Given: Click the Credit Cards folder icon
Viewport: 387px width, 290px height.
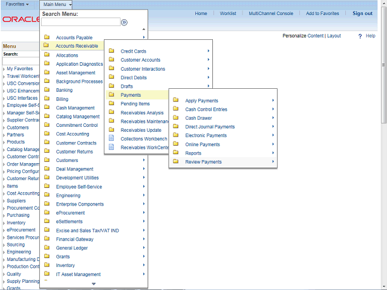Looking at the screenshot, I should (x=111, y=51).
